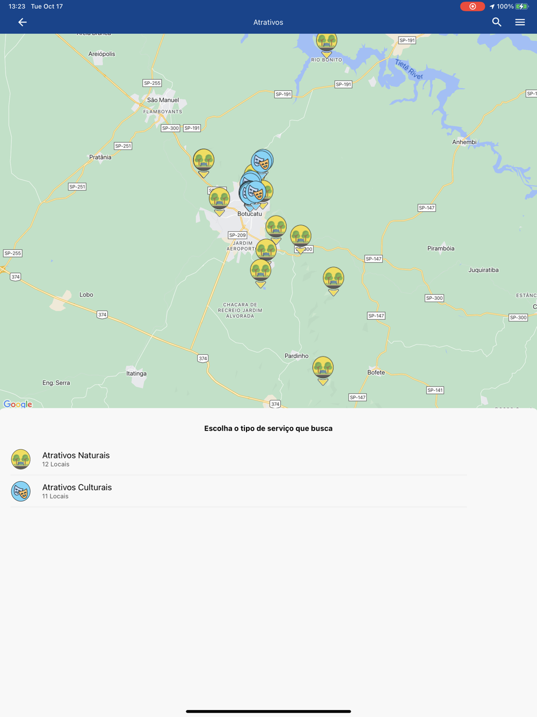Click the São Manuel label on map
The height and width of the screenshot is (717, 537).
163,100
